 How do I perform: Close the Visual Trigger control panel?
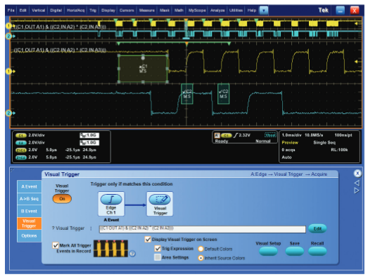pos(357,174)
